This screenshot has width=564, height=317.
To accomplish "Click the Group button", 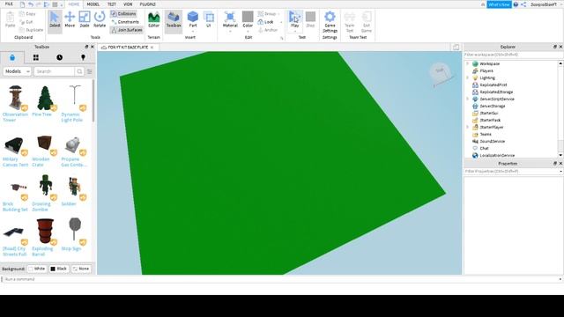I will 267,14.
